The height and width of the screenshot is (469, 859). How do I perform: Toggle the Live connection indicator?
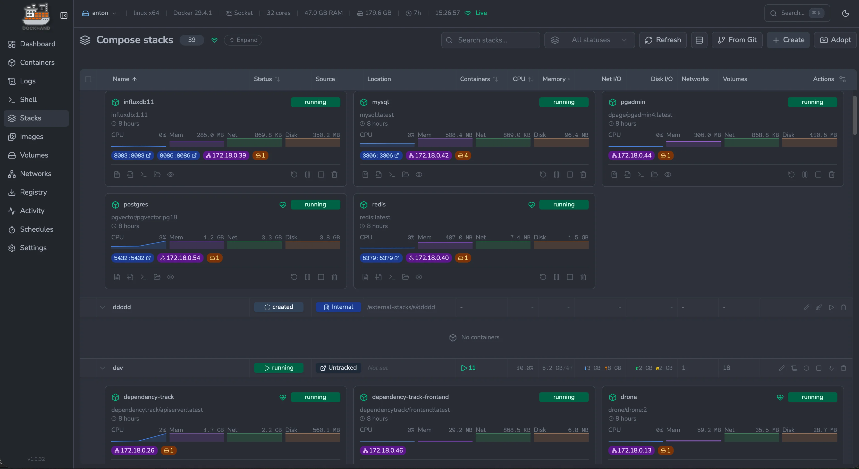(x=476, y=13)
